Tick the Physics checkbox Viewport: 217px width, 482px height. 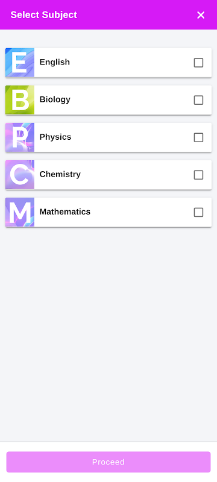point(198,137)
